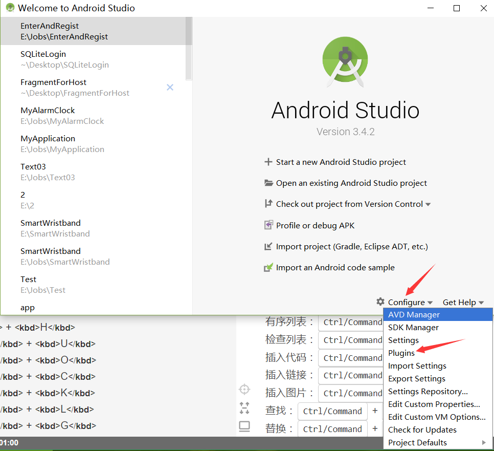Select Import Settings menu entry
The height and width of the screenshot is (451, 494).
(438, 366)
